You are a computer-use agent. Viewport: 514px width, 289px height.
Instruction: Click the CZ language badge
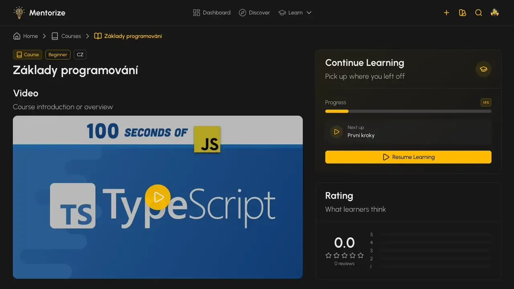pos(80,55)
